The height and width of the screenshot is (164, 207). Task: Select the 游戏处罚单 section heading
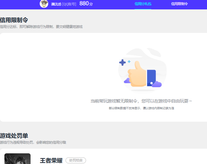(x=14, y=136)
